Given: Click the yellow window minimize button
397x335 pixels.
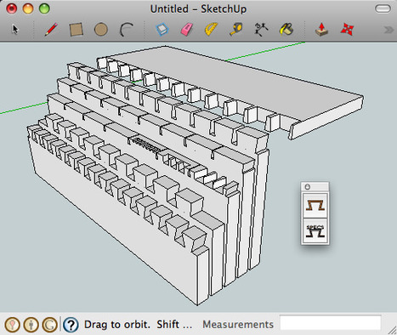Looking at the screenshot, I should (28, 9).
